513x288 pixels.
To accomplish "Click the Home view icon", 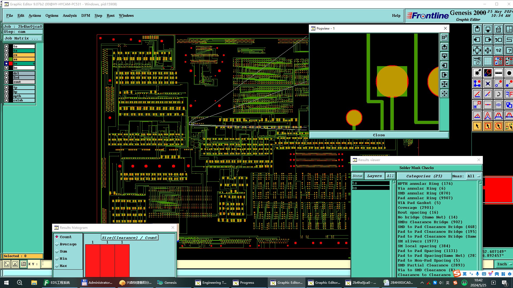I will coord(498,29).
